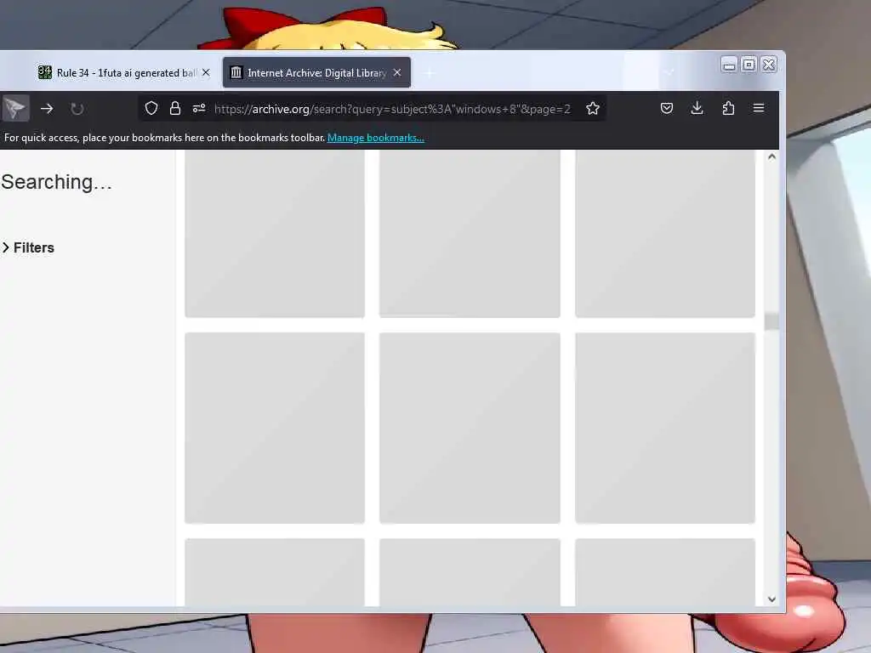
Task: Click the "Searching…" status text
Action: 57,183
